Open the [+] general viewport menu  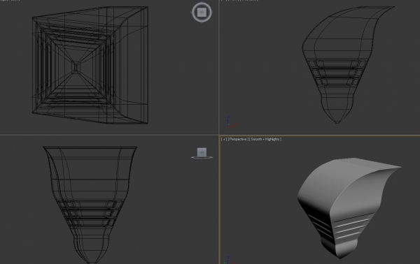point(224,139)
